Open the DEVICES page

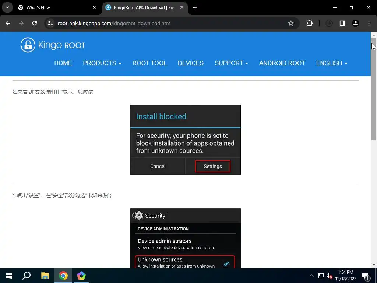pos(191,63)
